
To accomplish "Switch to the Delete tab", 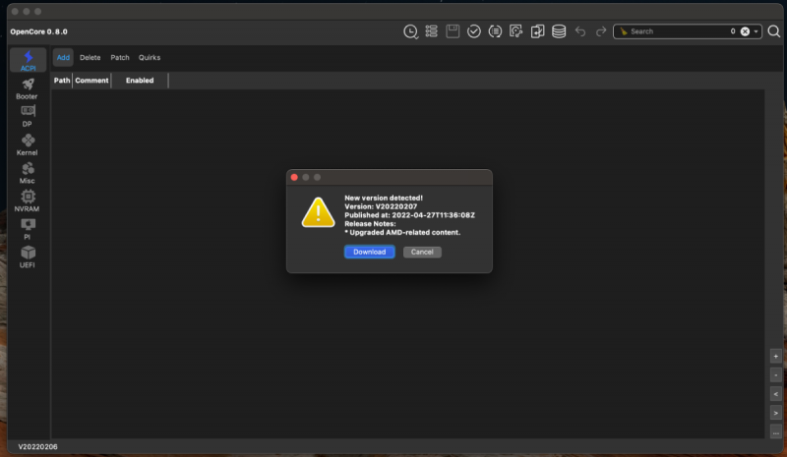I will click(x=90, y=58).
